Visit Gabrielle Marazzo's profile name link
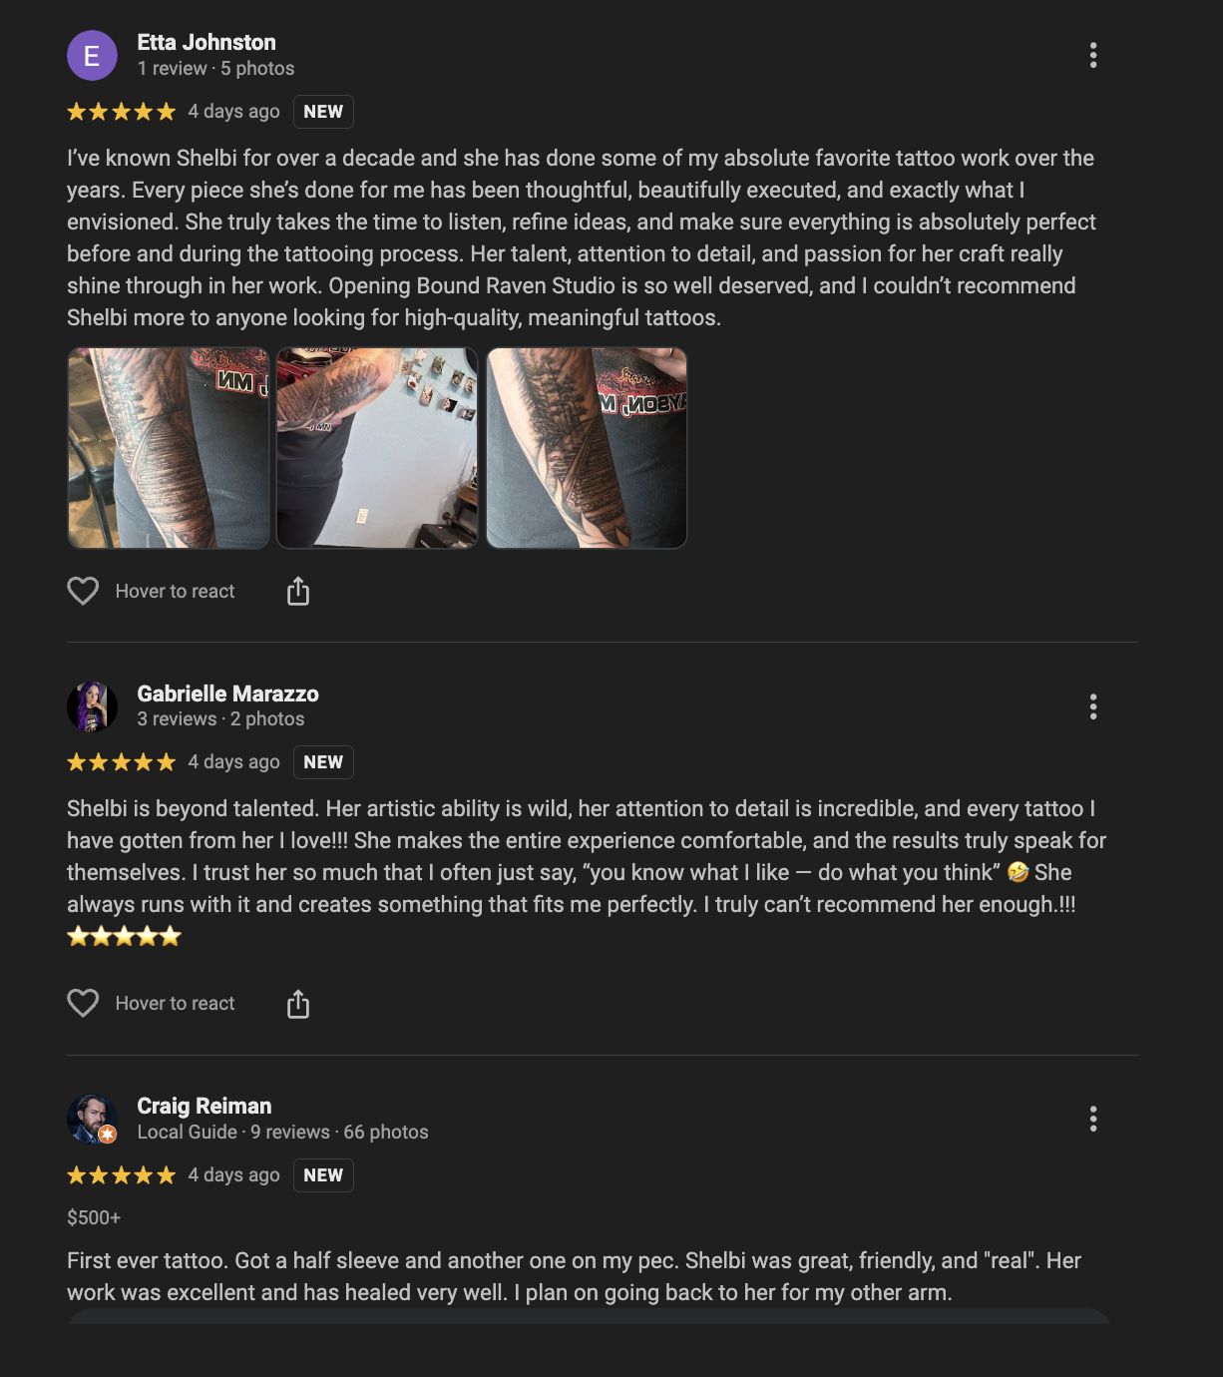The width and height of the screenshot is (1223, 1377). pyautogui.click(x=227, y=693)
